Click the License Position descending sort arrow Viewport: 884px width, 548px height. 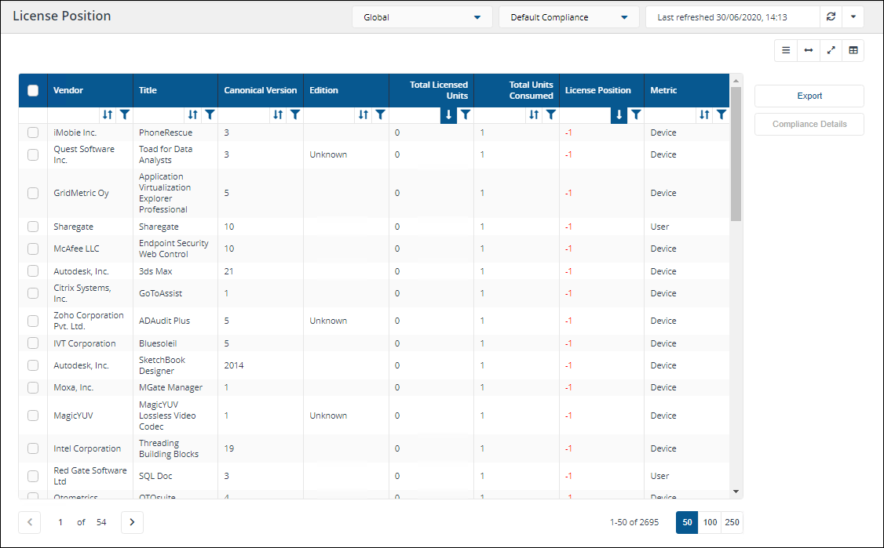tap(619, 114)
